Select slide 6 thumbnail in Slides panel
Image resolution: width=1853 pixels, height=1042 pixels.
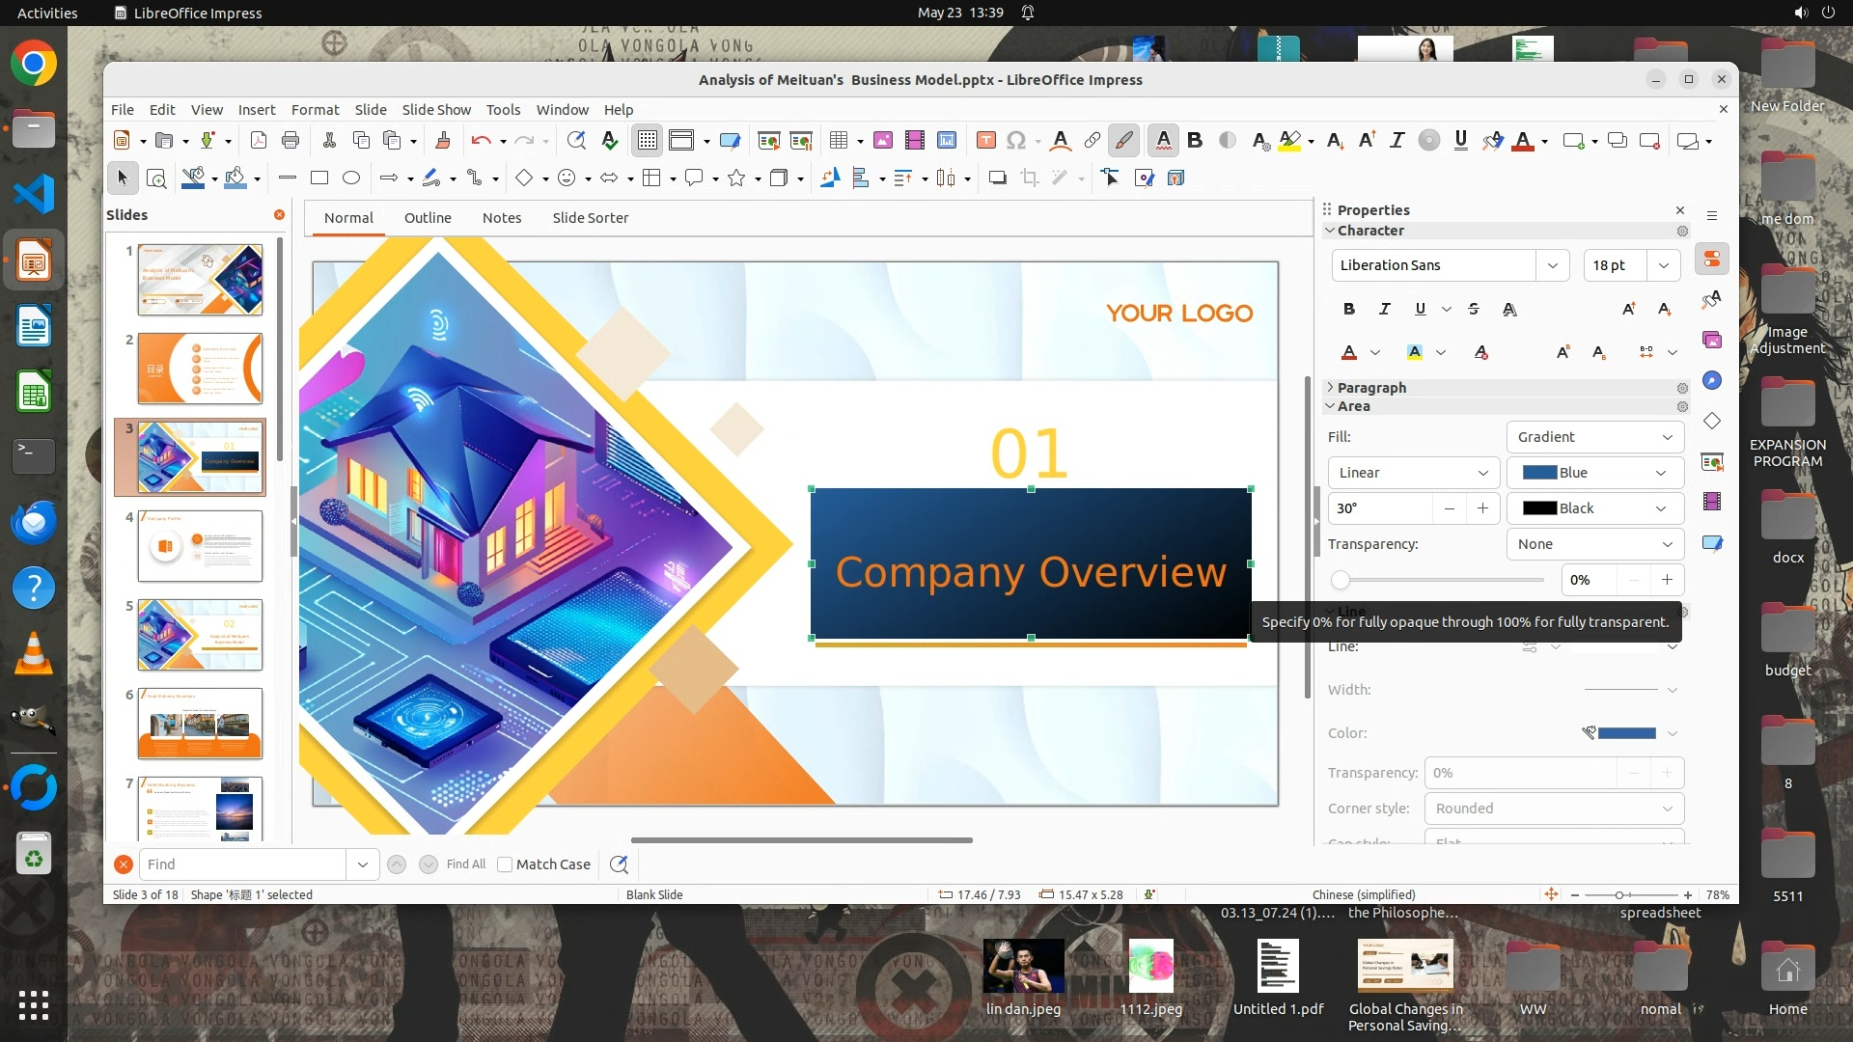tap(200, 724)
